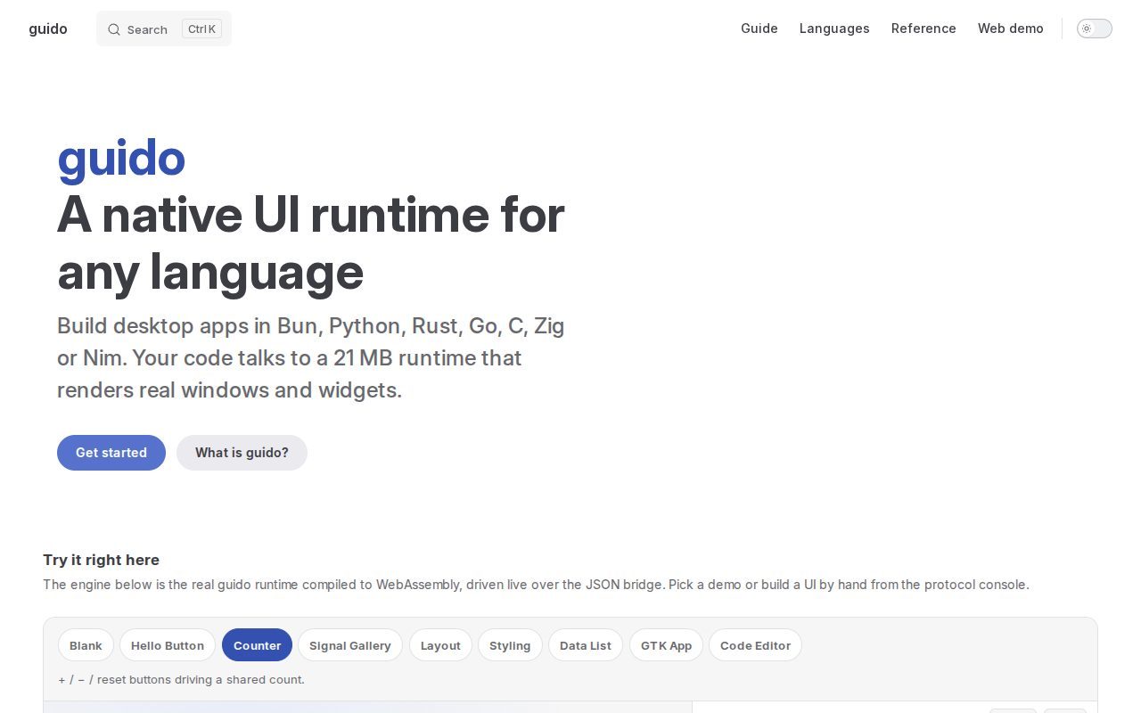Viewport: 1141px width, 713px height.
Task: Select the Counter demo
Action: 257,645
